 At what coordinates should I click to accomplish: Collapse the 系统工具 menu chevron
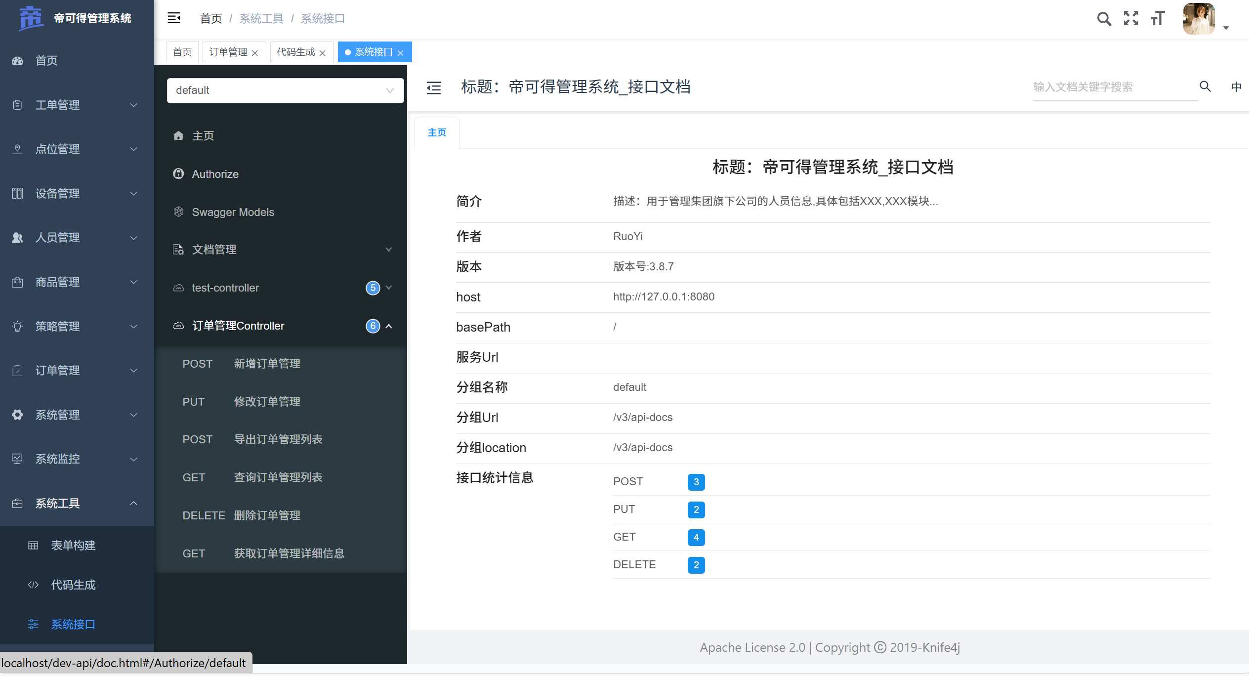point(134,504)
